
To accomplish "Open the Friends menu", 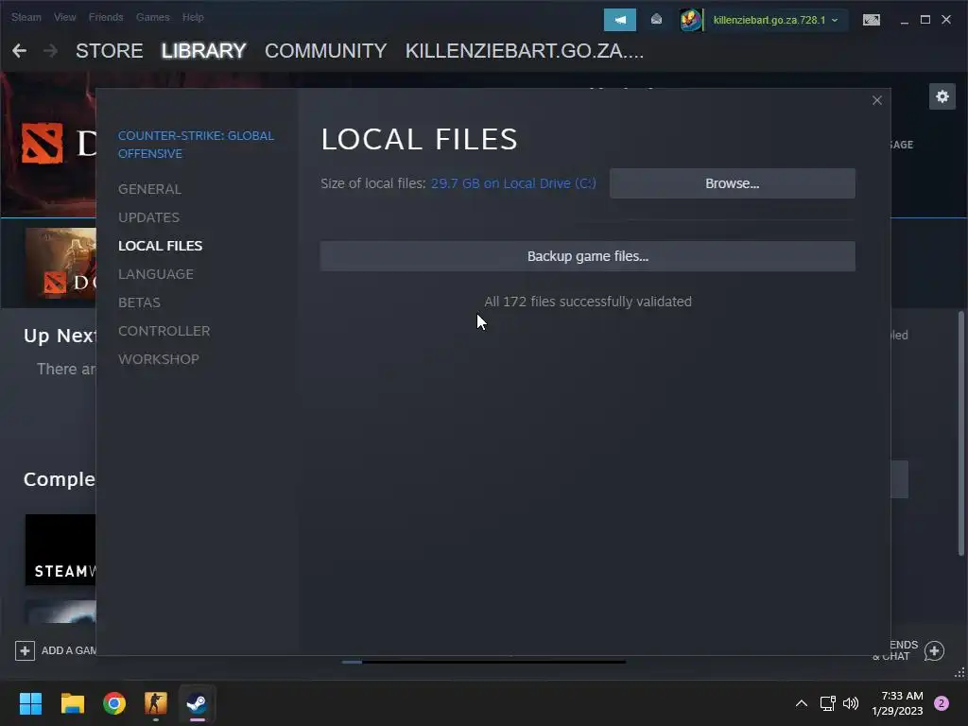I will click(x=106, y=17).
